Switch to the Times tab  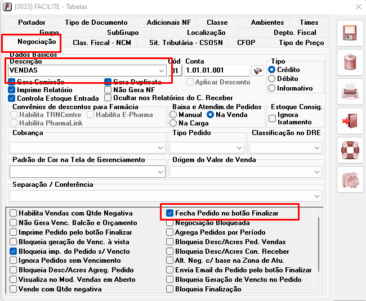coord(309,23)
